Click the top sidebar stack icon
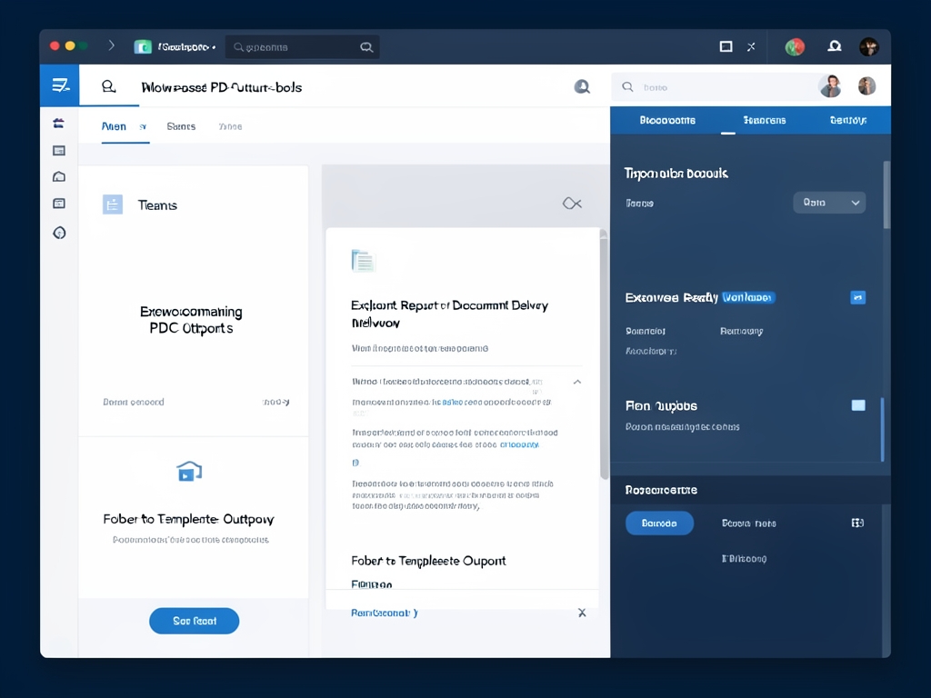931x698 pixels. pos(59,123)
